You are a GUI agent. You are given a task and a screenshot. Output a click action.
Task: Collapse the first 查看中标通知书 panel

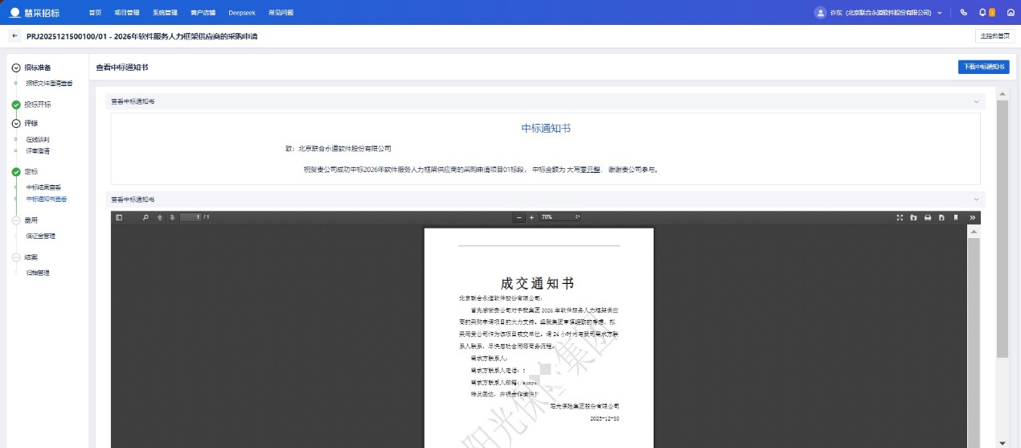(x=976, y=102)
